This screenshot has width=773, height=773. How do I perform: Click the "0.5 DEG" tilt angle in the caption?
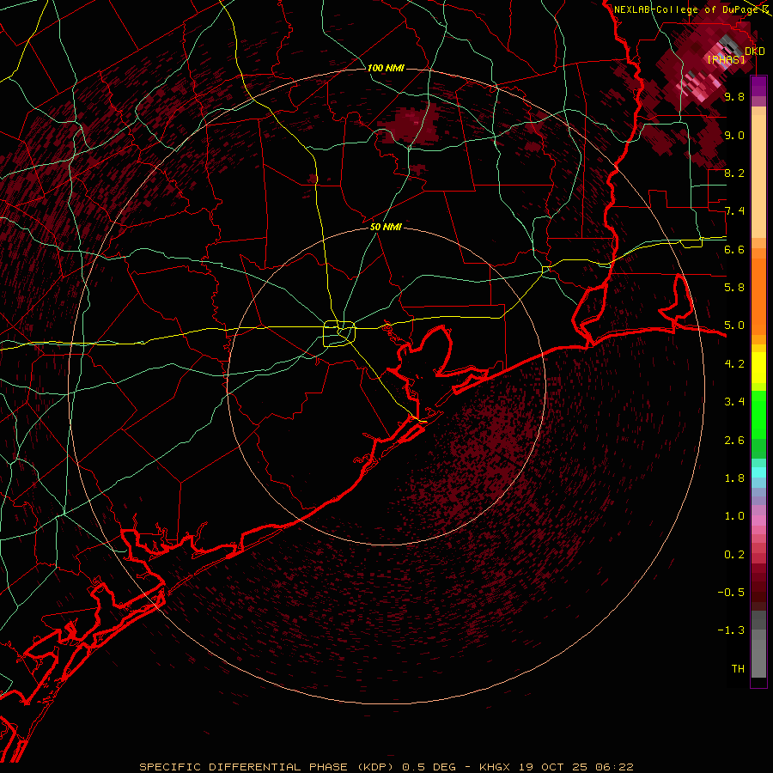(x=429, y=767)
